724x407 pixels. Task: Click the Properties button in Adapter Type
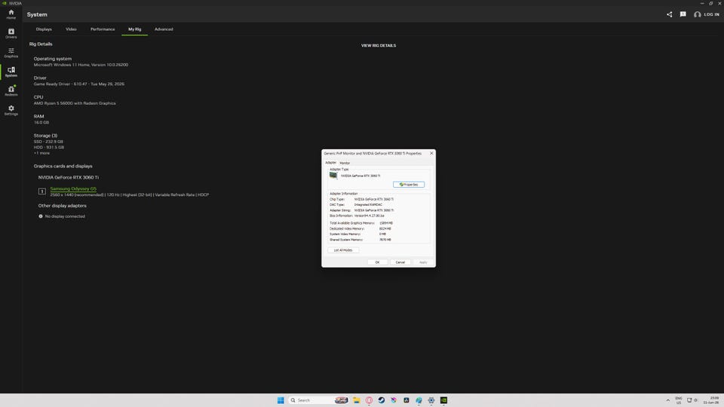(x=409, y=184)
